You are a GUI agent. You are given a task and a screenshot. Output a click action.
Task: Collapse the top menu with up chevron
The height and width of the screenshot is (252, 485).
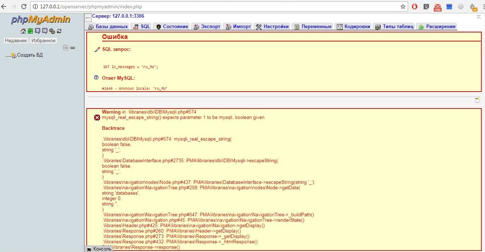pos(478,17)
